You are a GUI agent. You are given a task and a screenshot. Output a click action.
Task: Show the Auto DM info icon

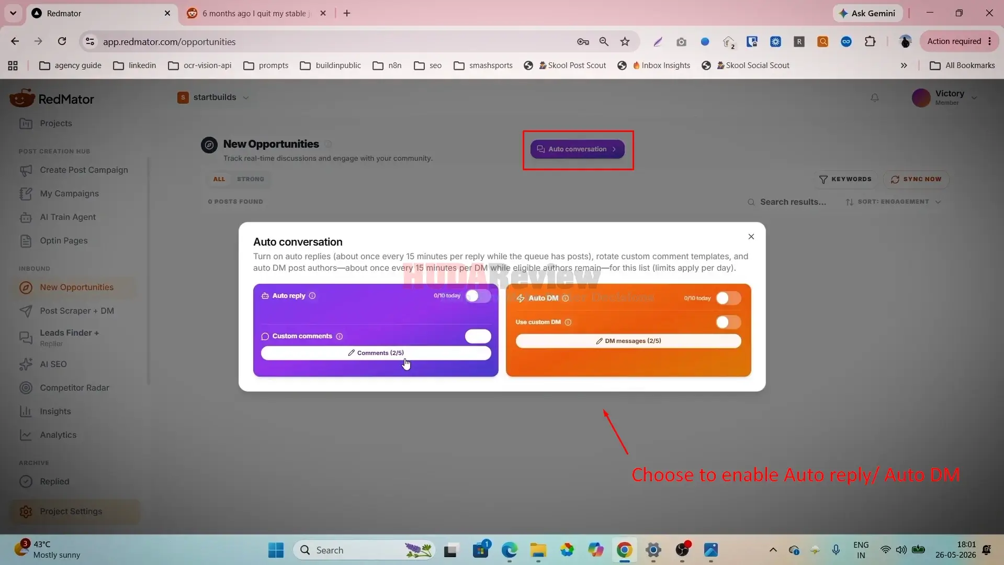(565, 298)
